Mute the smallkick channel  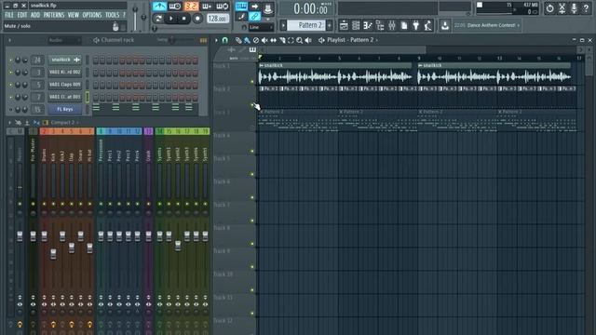click(10, 60)
